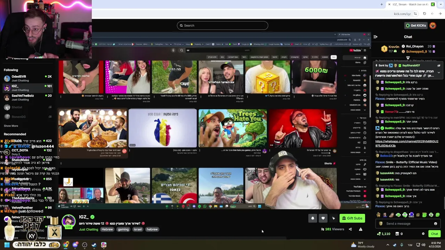Toggle the notification bell for IGZ_
Viewport: 445px width, 250px height.
(313, 218)
